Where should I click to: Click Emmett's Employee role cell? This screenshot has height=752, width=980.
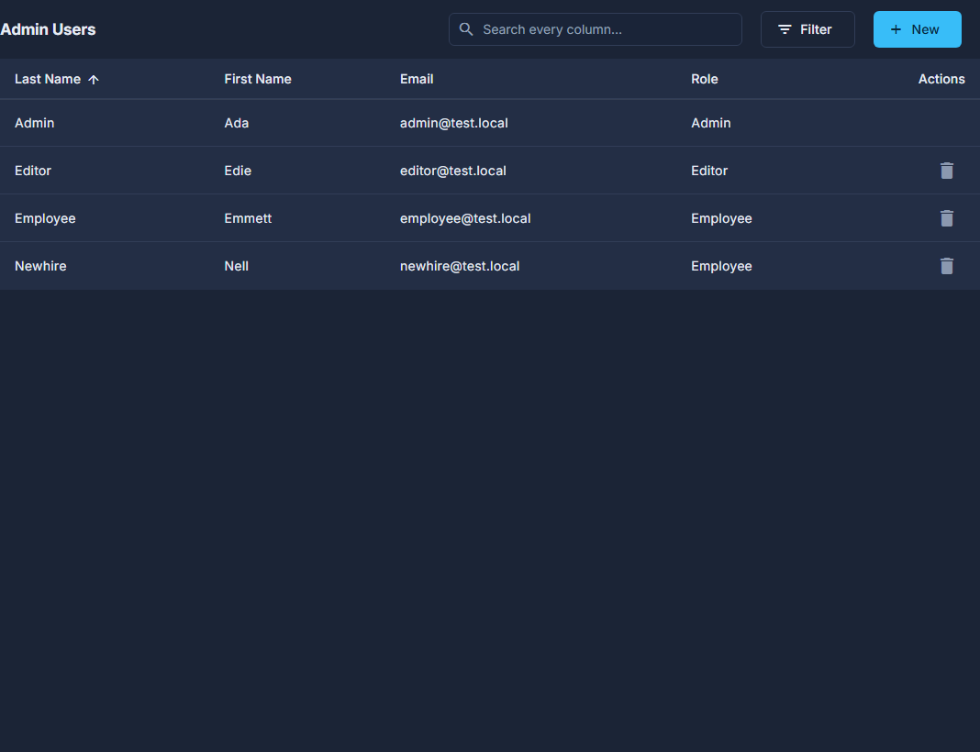pos(721,218)
